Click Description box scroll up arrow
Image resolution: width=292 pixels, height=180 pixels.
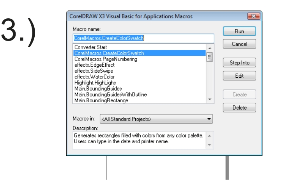click(209, 136)
